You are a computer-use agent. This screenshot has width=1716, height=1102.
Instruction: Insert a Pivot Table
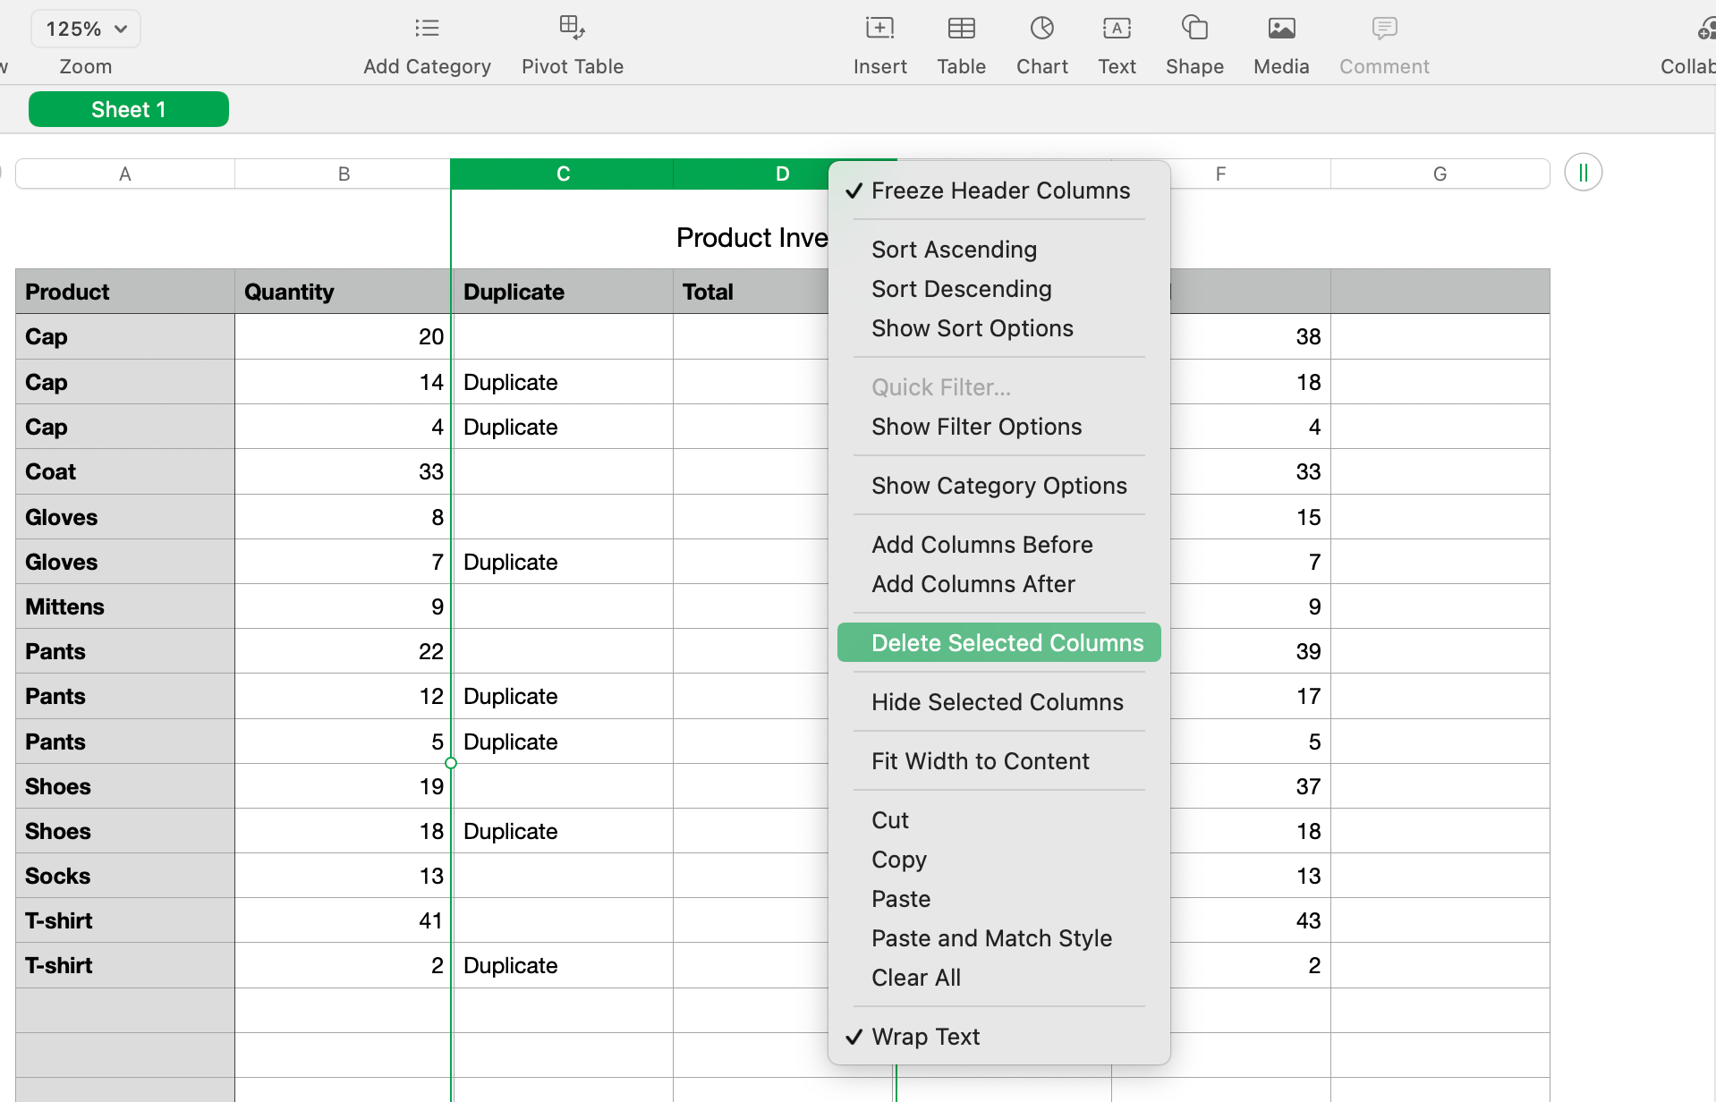(572, 42)
